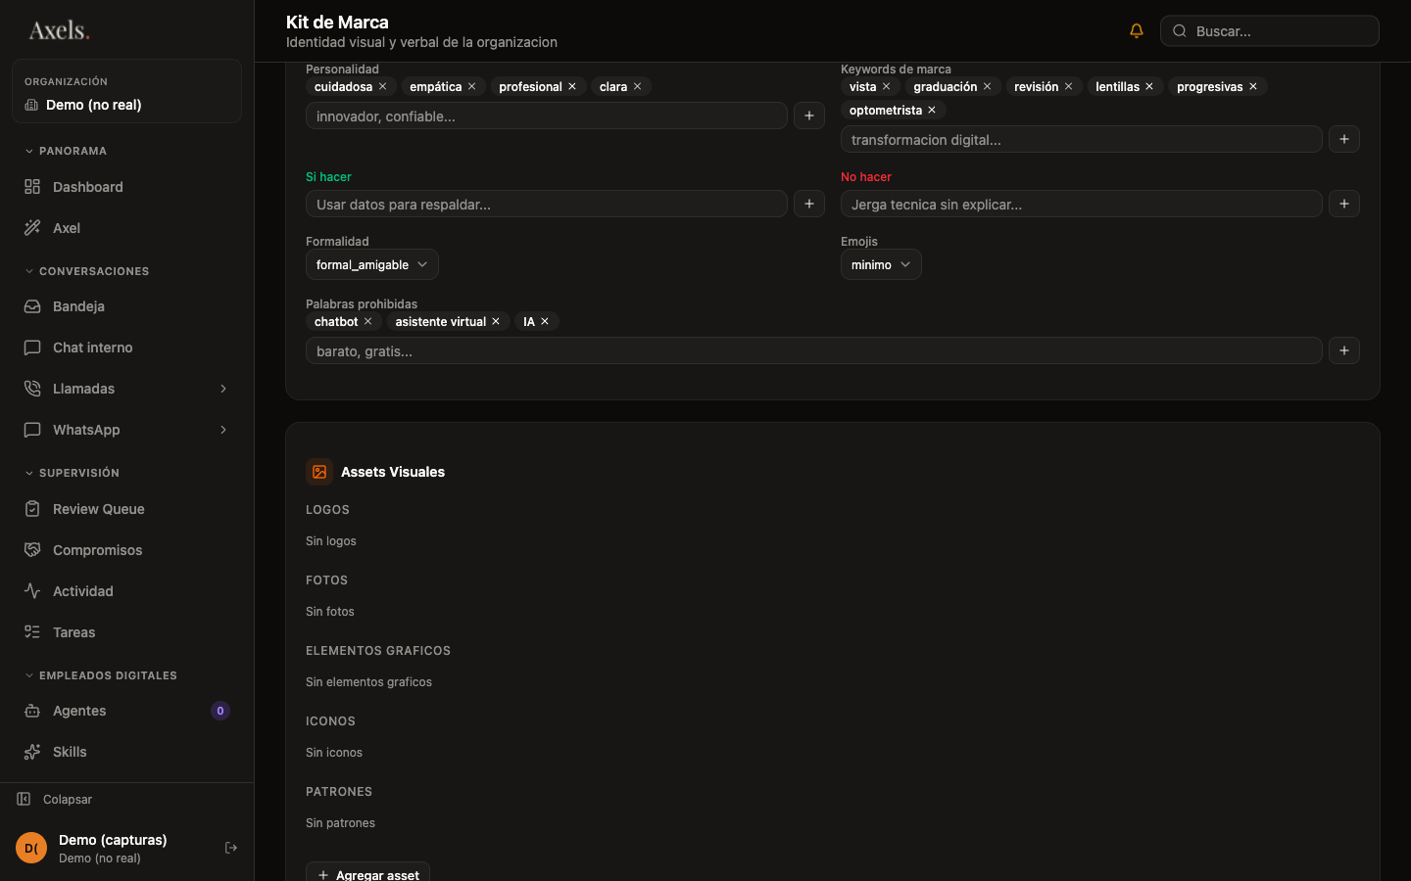Click the Skills sparkle icon
This screenshot has width=1411, height=881.
(x=32, y=752)
